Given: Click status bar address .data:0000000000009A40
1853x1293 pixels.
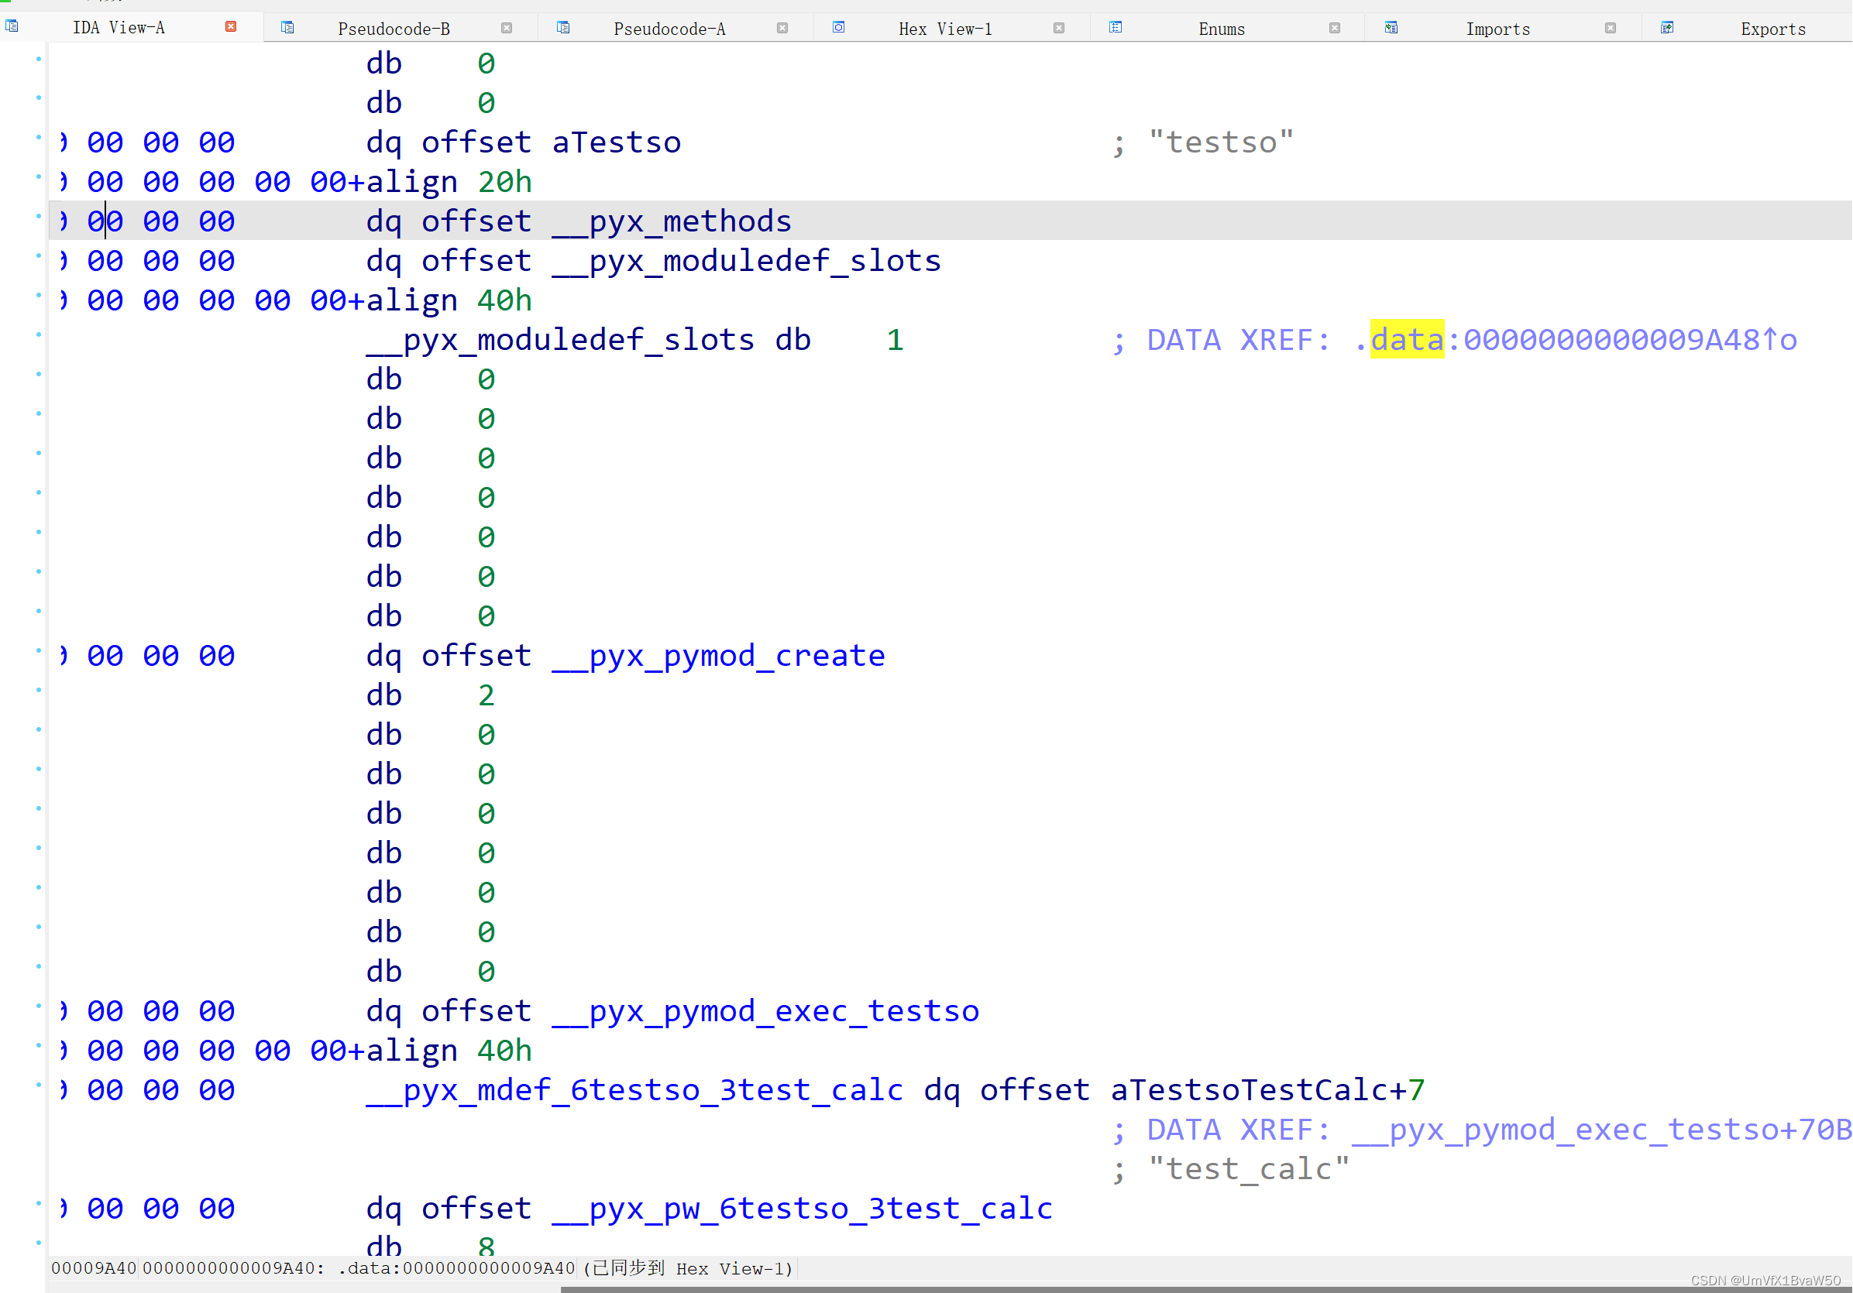Looking at the screenshot, I should (456, 1268).
